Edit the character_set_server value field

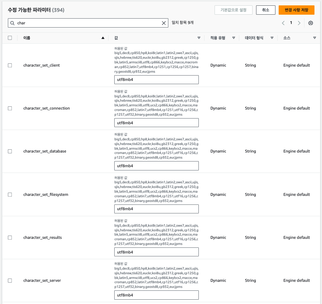click(x=156, y=295)
